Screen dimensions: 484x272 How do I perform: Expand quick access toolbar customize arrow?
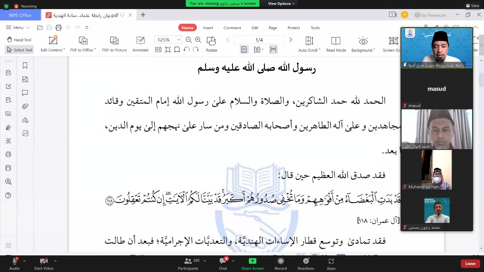(x=87, y=28)
